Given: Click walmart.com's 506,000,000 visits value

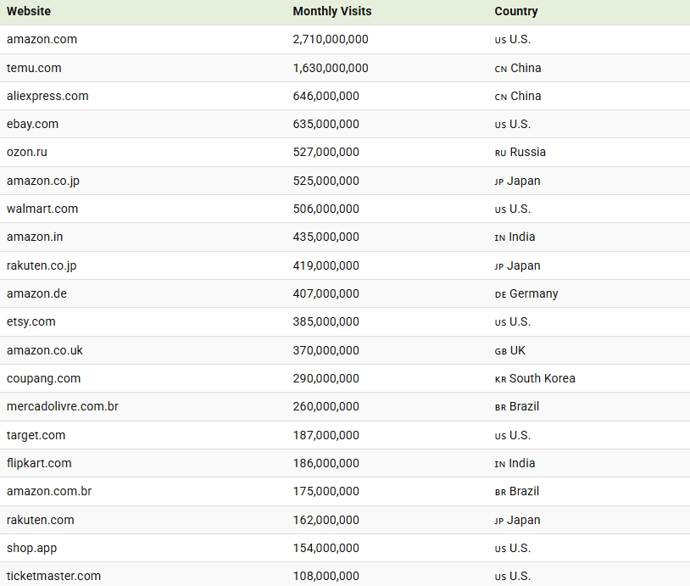Looking at the screenshot, I should [x=326, y=209].
